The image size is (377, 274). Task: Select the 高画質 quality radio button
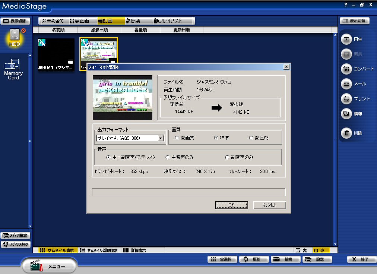pos(177,138)
